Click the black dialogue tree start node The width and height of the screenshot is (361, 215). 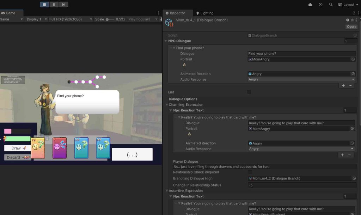tap(69, 82)
